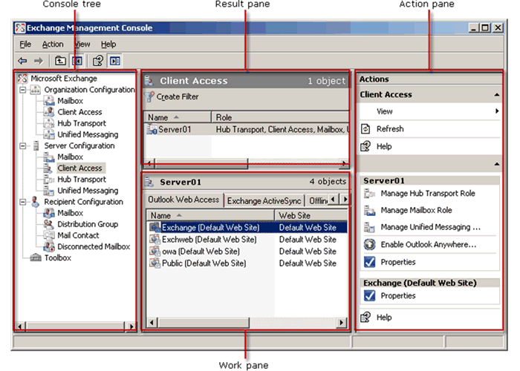Open the Mail Contact node
520x371 pixels.
(78, 235)
